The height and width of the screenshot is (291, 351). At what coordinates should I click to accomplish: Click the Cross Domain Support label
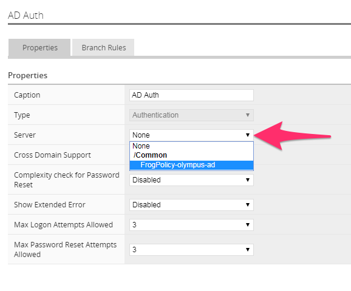point(52,155)
